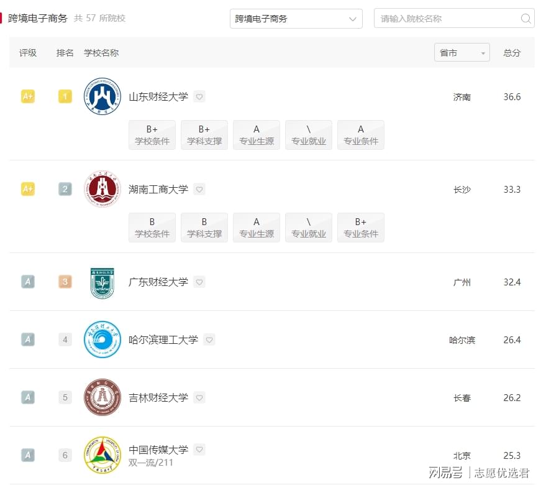Click rank 4 badge

(65, 339)
